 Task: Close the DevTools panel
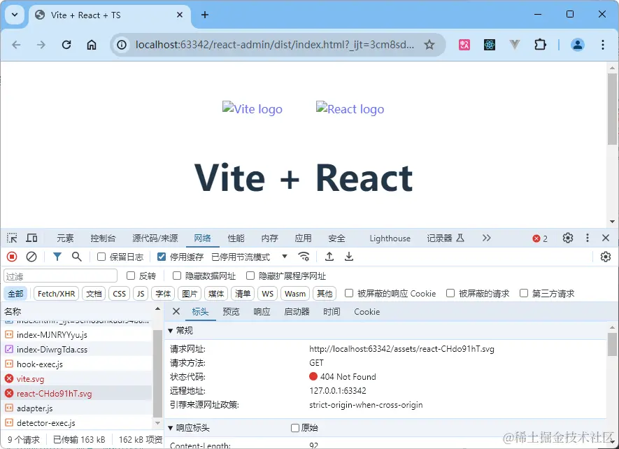point(606,238)
